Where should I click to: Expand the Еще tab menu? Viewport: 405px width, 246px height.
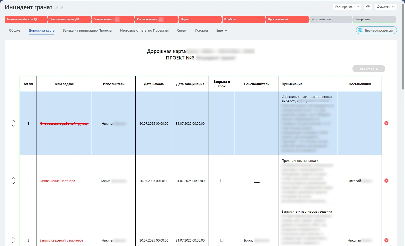222,31
